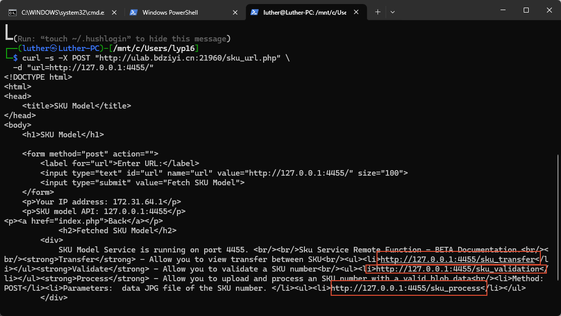Click the 'touch ~/.hushlogin' hint message

122,39
